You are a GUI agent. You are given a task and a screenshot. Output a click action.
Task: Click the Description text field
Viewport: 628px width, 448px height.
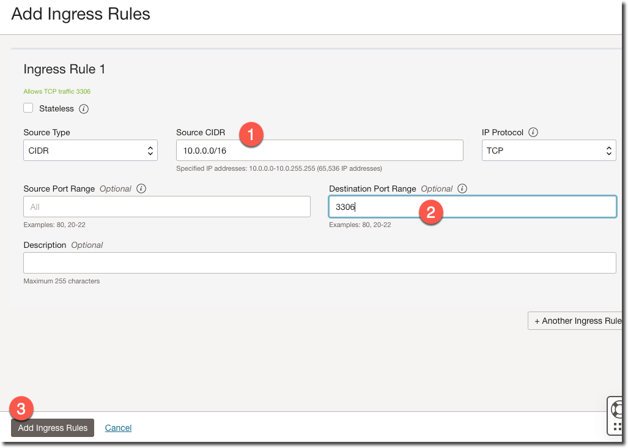[319, 263]
